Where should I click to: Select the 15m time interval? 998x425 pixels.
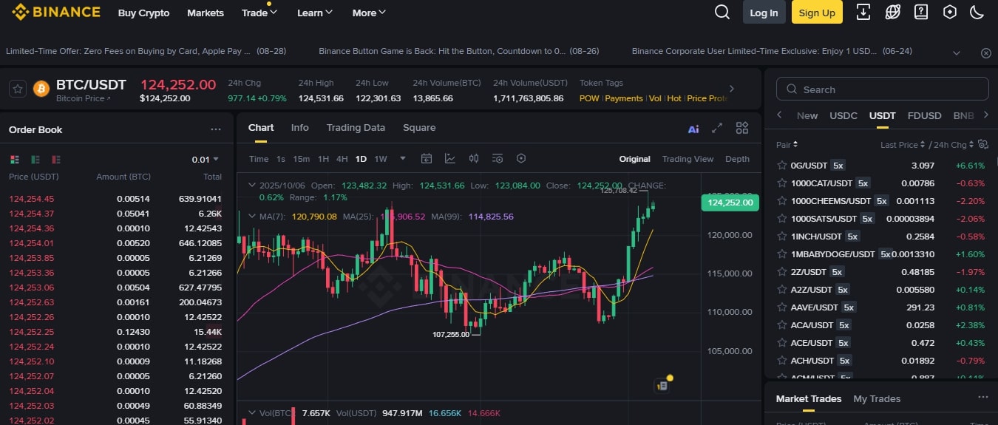(302, 159)
